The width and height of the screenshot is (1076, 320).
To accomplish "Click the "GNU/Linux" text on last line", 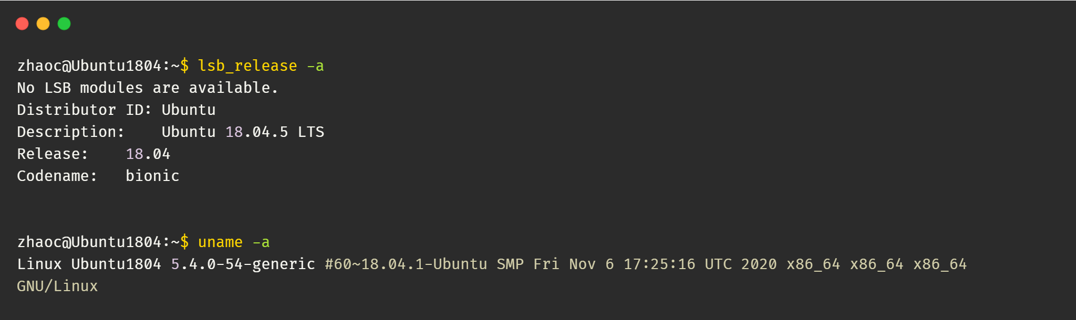I will 57,286.
